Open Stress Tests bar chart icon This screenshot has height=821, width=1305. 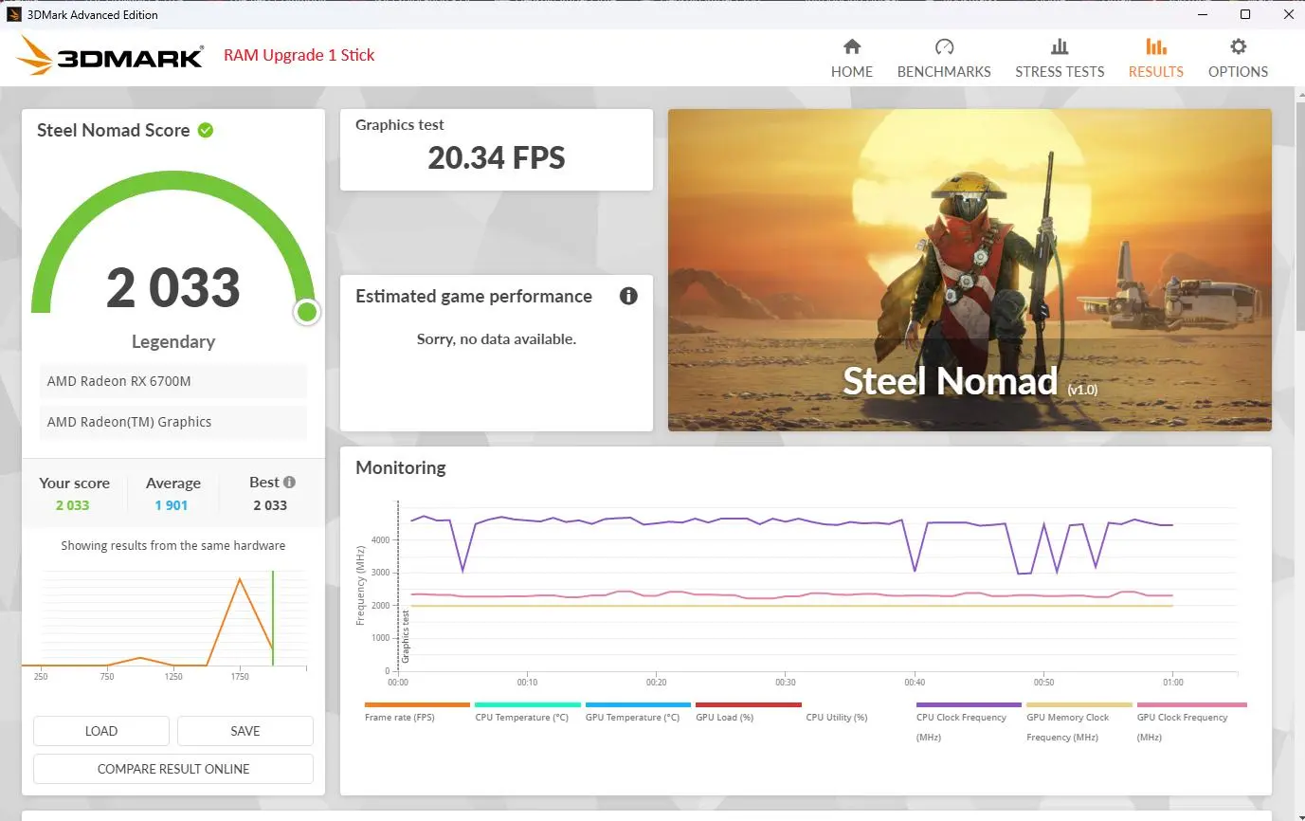[x=1059, y=47]
